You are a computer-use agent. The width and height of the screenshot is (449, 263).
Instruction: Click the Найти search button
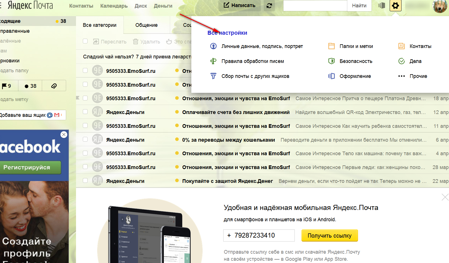click(x=359, y=6)
